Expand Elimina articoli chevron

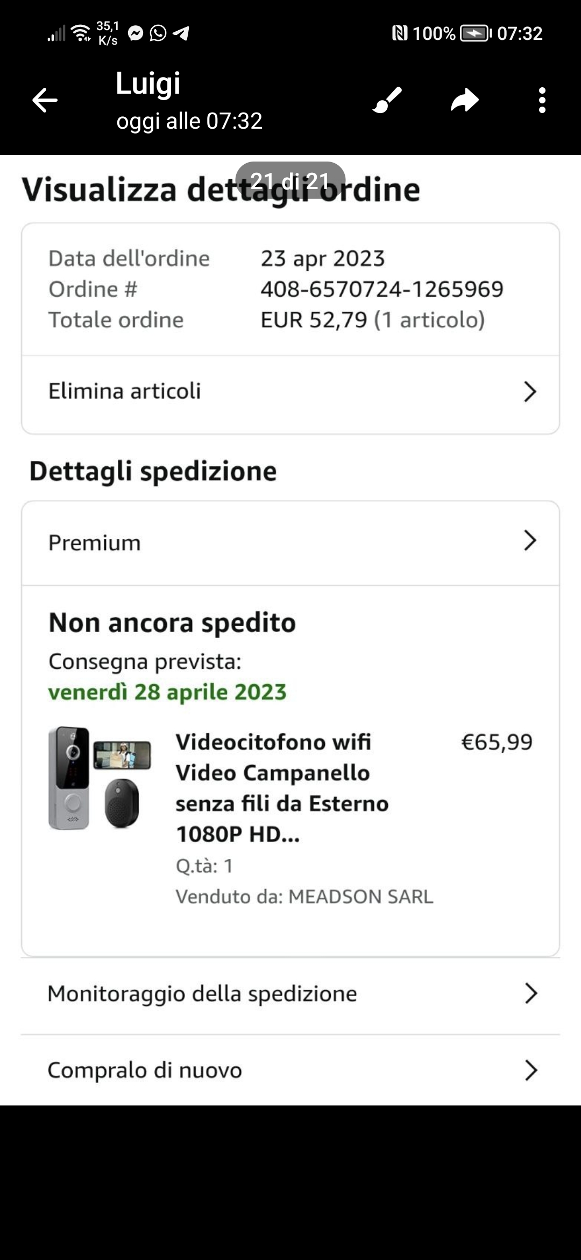[x=530, y=392]
